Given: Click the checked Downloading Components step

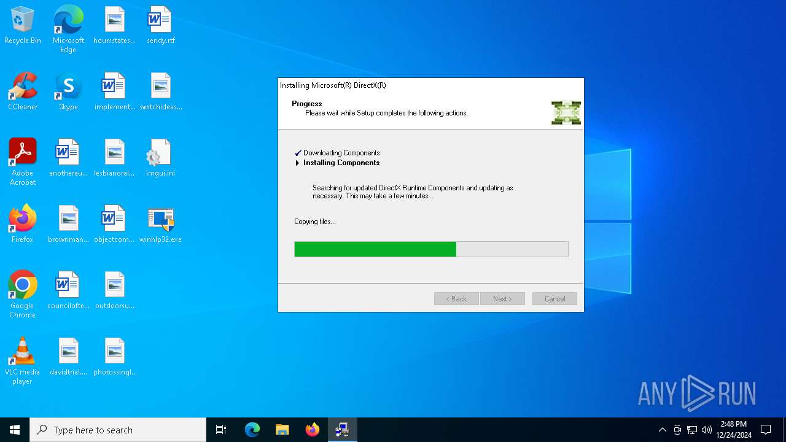Looking at the screenshot, I should [x=341, y=153].
